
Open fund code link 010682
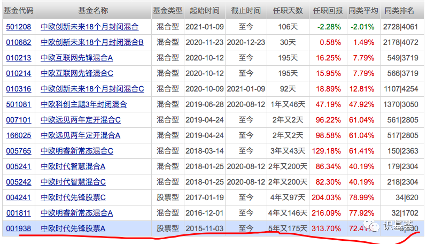(19, 42)
